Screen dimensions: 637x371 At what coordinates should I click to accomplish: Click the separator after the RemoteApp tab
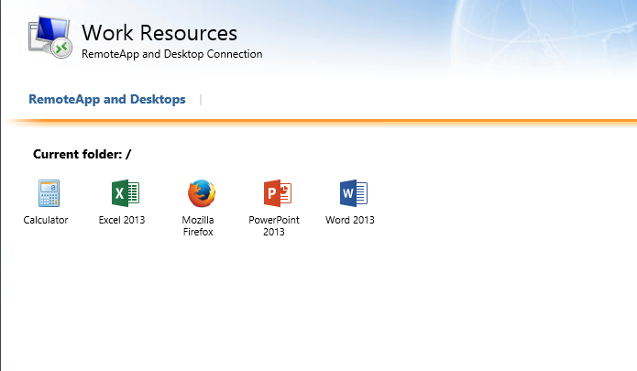(201, 99)
